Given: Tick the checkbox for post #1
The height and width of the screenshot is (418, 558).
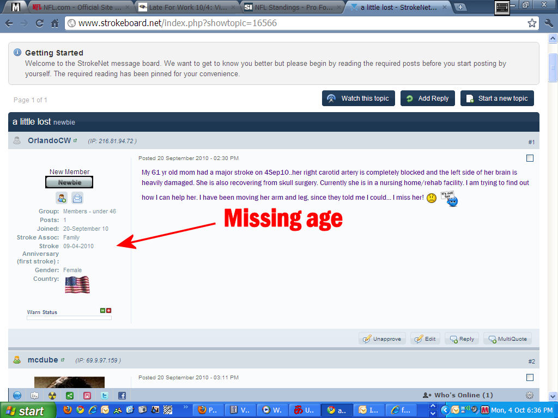Looking at the screenshot, I should [x=530, y=158].
